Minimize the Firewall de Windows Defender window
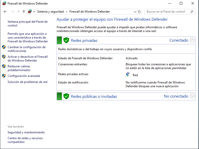This screenshot has width=199, height=149. (170, 4)
